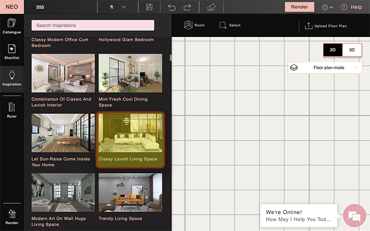Viewport: 370px width, 231px height.
Task: Click the project name 555
Action: pyautogui.click(x=40, y=7)
